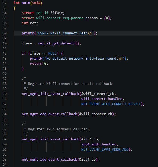
Task: Click 'net_mgmt_init_event_callback' on line 50
Action: pos(50,94)
